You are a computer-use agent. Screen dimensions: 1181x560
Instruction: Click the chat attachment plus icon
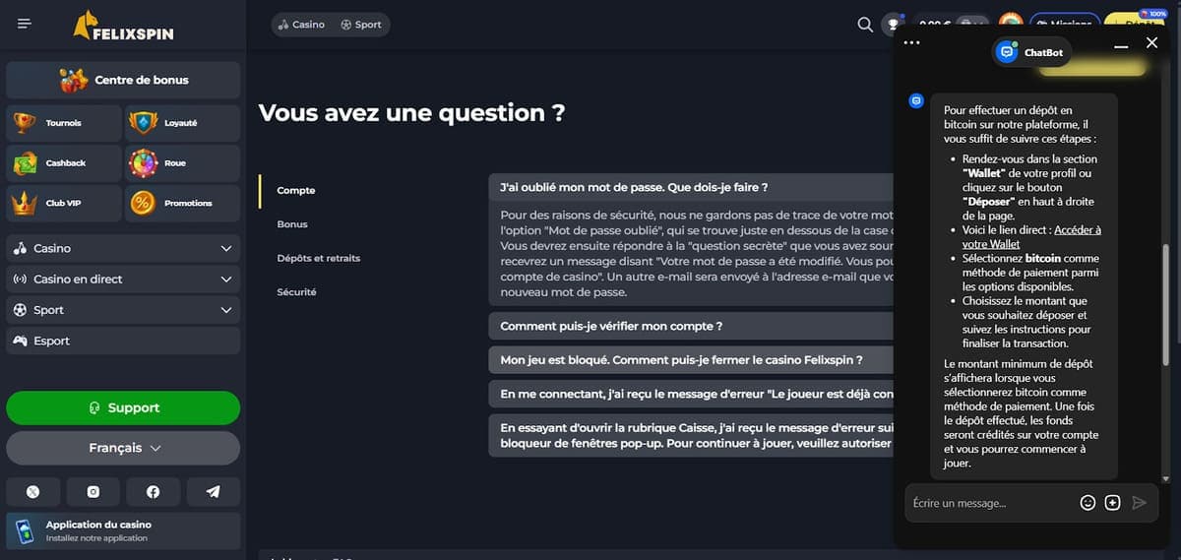click(x=1113, y=503)
